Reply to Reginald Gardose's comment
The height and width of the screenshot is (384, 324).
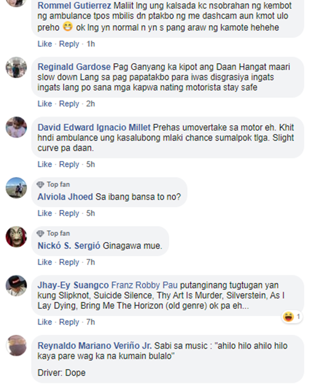pos(69,104)
